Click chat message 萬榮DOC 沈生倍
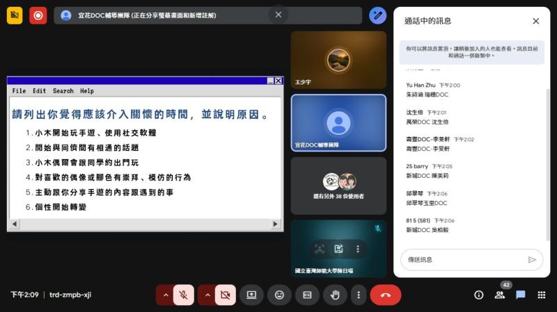Screen dimensions: 557x312 [x=427, y=122]
